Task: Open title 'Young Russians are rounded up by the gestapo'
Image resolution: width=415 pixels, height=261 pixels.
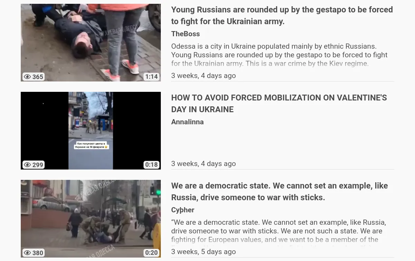Action: click(282, 16)
